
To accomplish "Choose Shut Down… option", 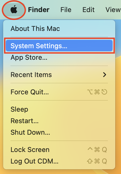I will (x=59, y=132).
